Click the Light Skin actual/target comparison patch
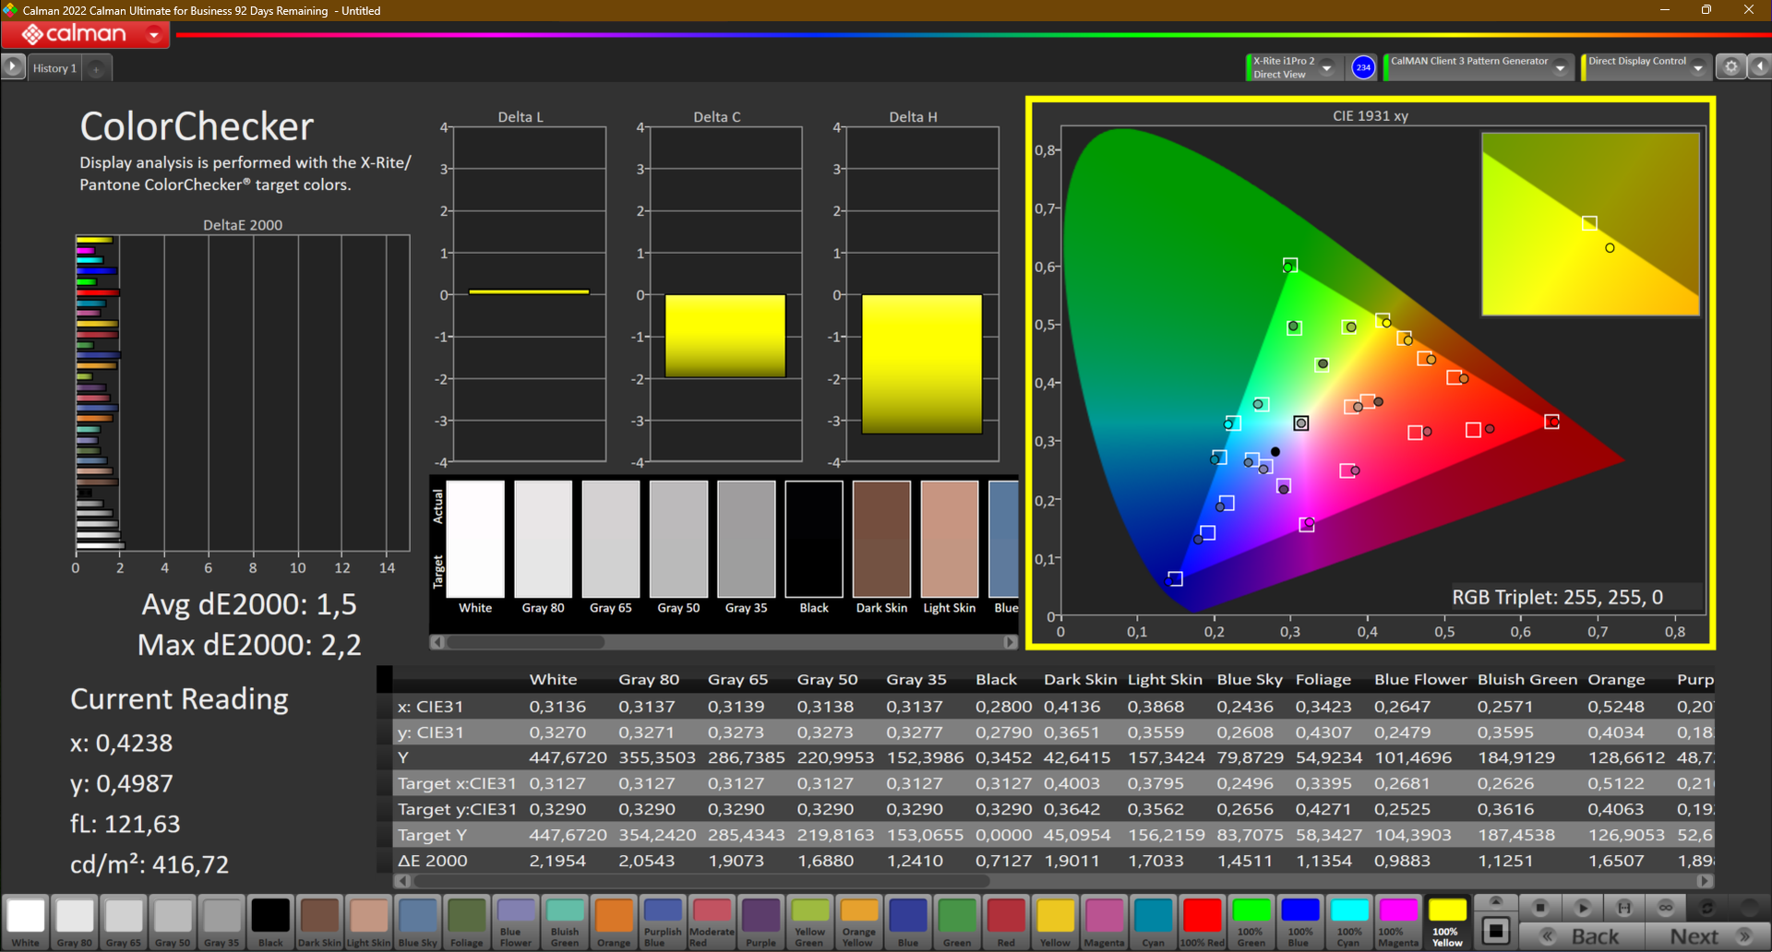 tap(949, 540)
